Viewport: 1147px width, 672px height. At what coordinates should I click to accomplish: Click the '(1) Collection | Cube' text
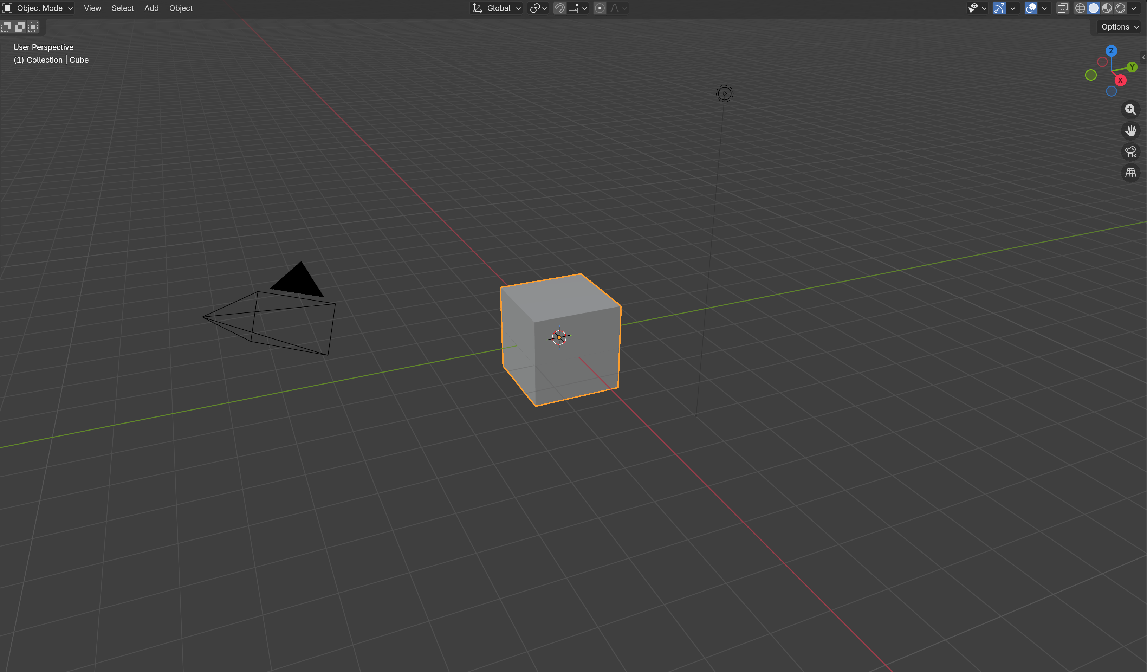[x=51, y=60]
